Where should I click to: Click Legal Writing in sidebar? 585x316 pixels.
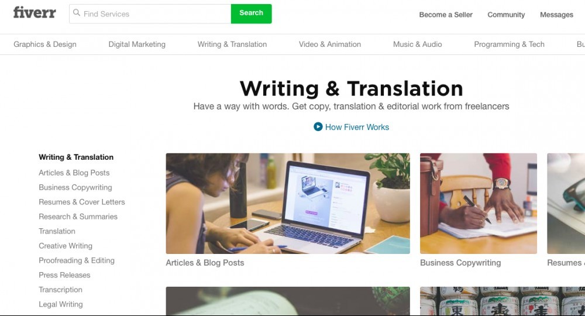pyautogui.click(x=61, y=304)
